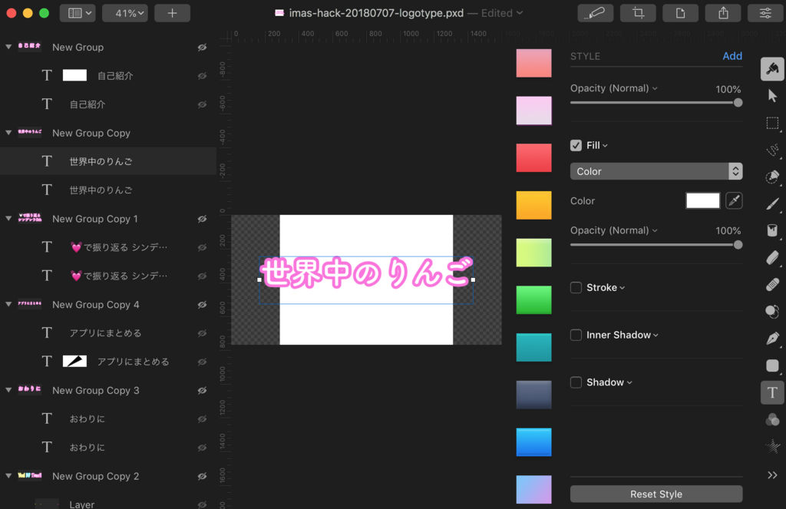Screen dimensions: 786x509
Task: Collapse the New Group Copy 1 triangle
Action: coord(8,218)
